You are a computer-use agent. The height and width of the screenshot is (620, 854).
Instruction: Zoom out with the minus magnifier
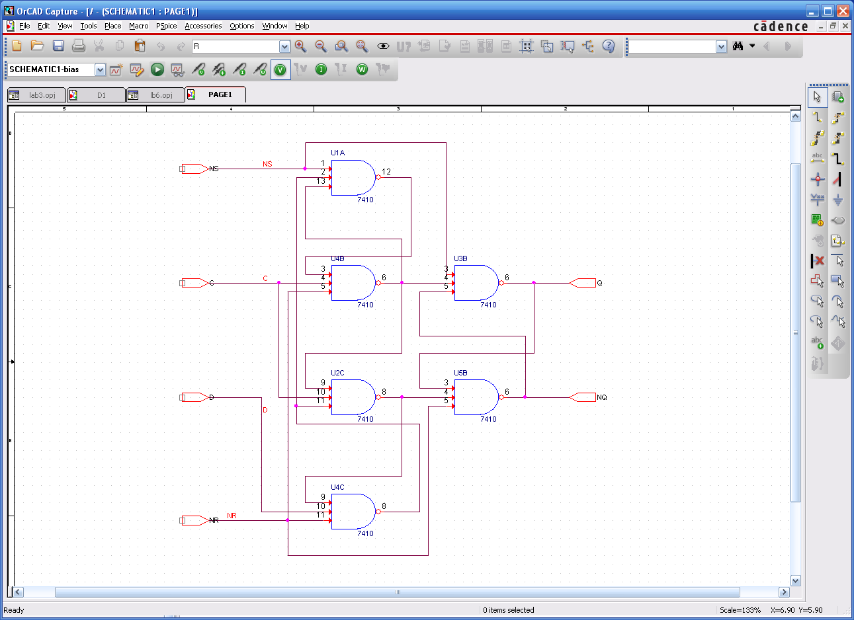click(x=321, y=46)
